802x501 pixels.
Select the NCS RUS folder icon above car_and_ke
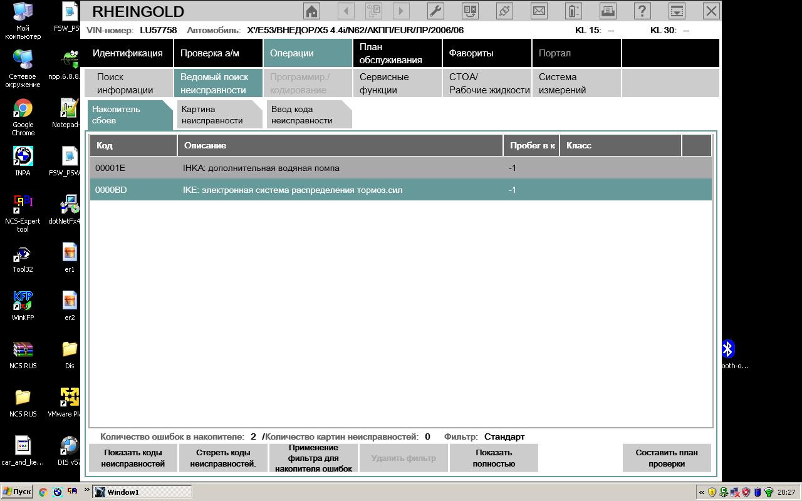[23, 403]
